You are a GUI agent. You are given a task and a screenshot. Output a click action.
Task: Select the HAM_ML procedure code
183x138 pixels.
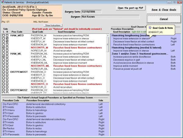[x=16, y=54]
